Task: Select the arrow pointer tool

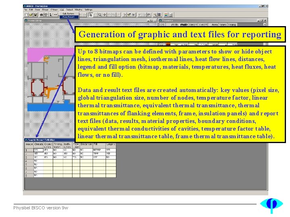Action: [x=91, y=15]
